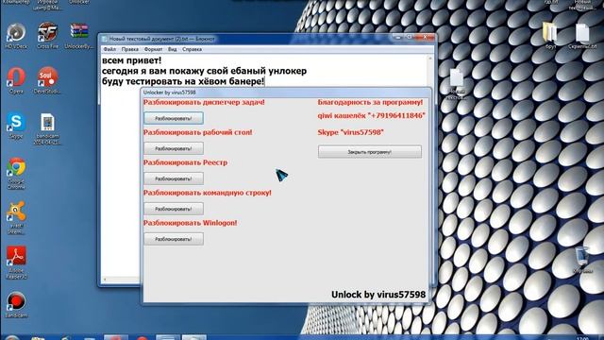
Task: Click the 'Разблокировать Реестр' label
Action: pos(185,162)
